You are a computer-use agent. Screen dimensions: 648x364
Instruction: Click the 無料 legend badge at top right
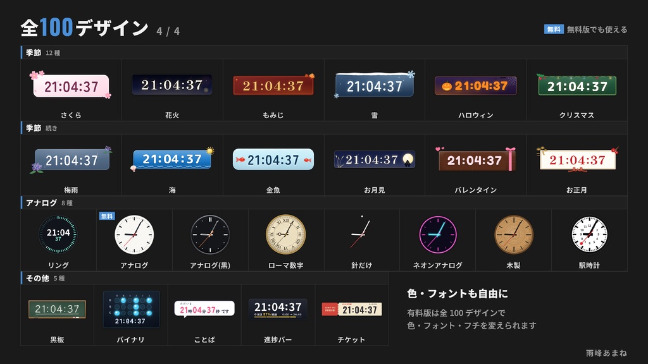[x=554, y=29]
